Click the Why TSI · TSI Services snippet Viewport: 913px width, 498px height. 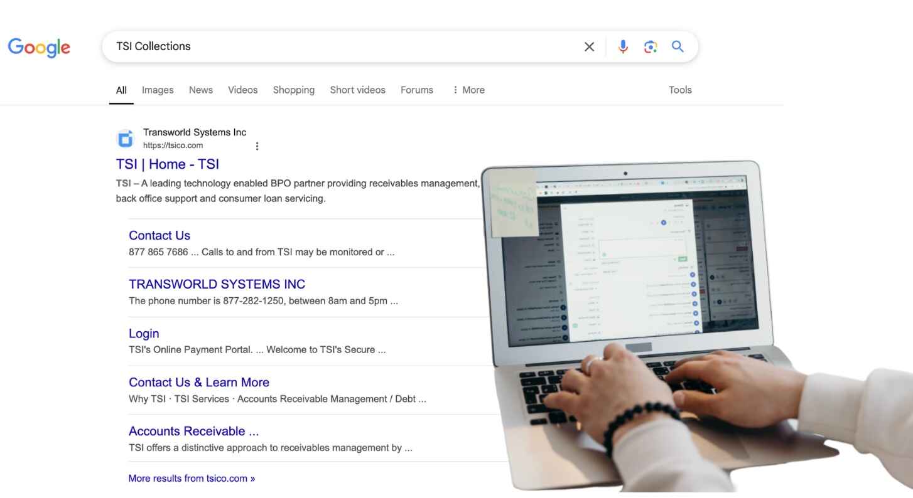point(278,399)
